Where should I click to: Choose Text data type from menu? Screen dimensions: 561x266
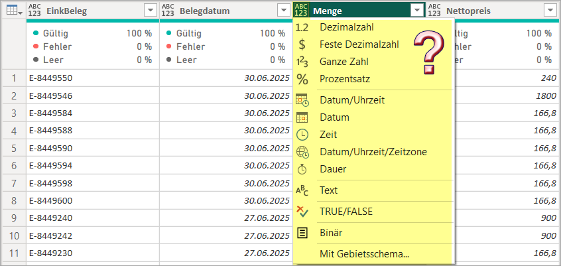click(x=329, y=190)
